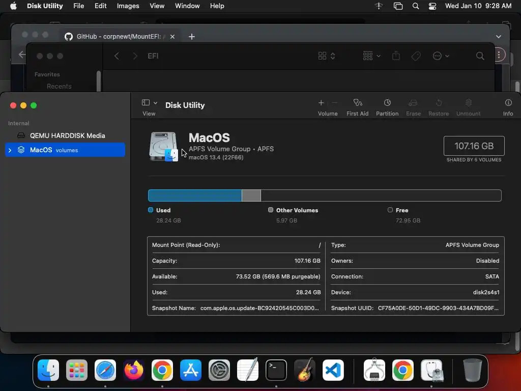Open the Help menu
The height and width of the screenshot is (391, 521).
pyautogui.click(x=217, y=6)
